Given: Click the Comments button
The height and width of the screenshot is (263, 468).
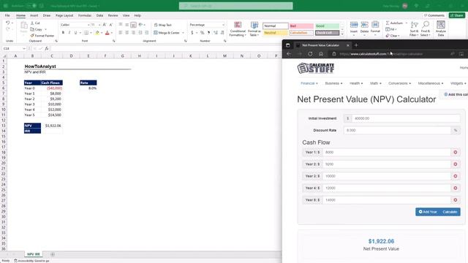Looking at the screenshot, I should (x=434, y=15).
